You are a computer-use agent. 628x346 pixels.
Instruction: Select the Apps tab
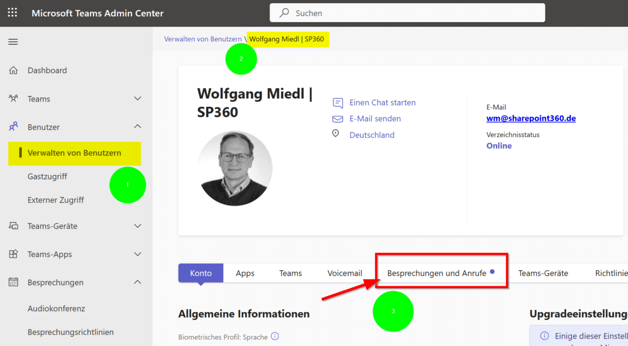[245, 273]
